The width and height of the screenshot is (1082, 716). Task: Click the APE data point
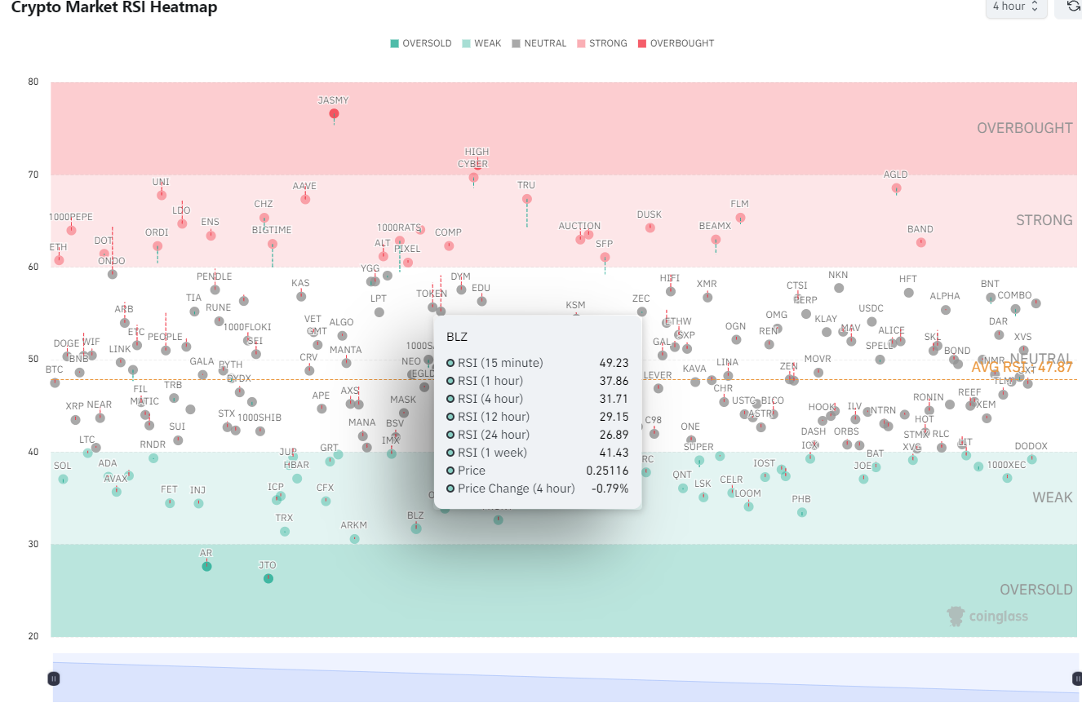point(321,409)
